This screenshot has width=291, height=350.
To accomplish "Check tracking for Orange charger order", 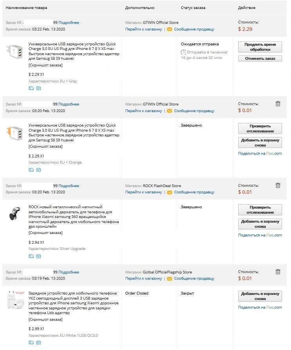I will [260, 129].
